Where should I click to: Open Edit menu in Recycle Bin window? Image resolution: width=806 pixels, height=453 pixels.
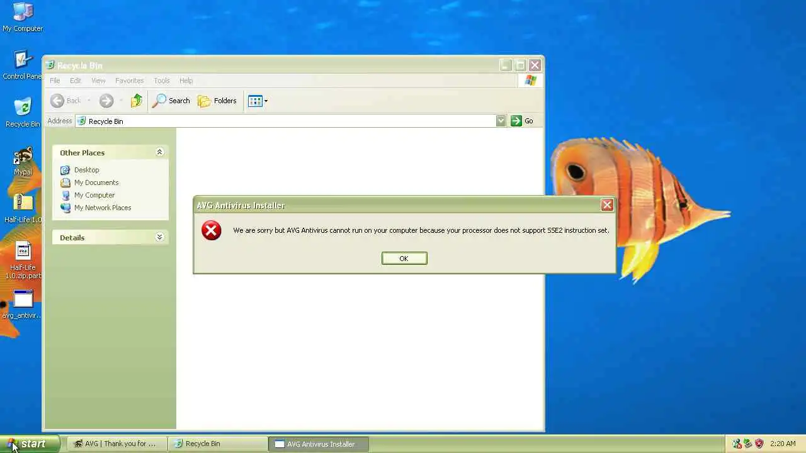click(76, 81)
